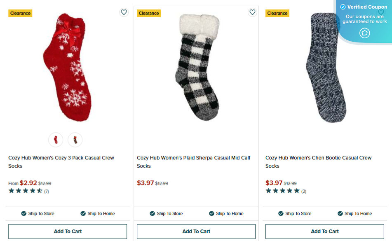392x241 pixels.
Task: Click heart icon on Plaid Sherpa socks
Action: (252, 12)
